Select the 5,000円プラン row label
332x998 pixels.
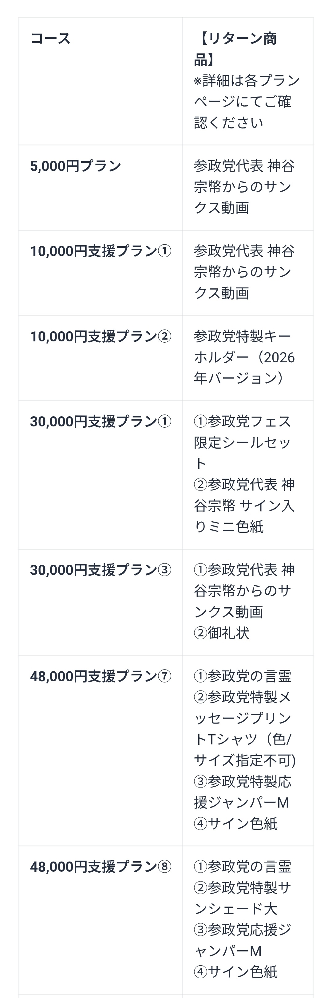click(75, 166)
